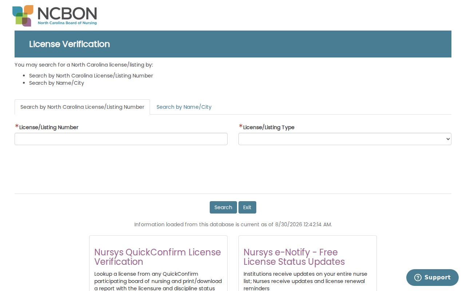Click 'You may search for a North Carolina' text
Viewport: 466px width, 291px height.
[84, 65]
